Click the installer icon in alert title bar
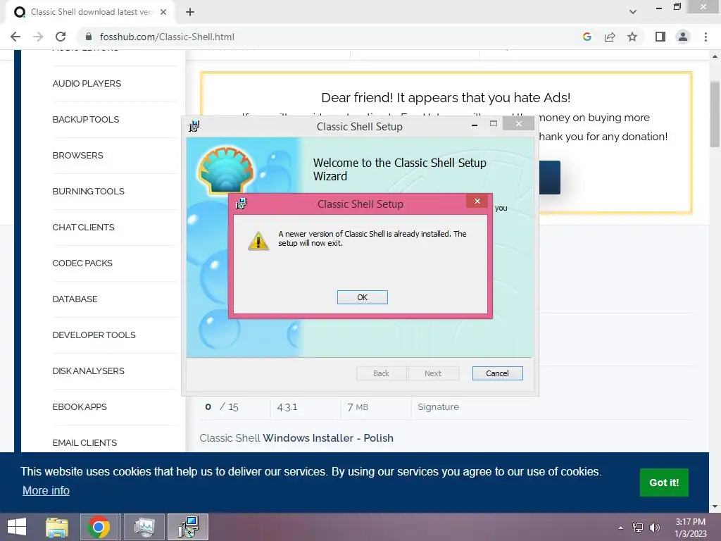This screenshot has width=721, height=541. point(241,204)
